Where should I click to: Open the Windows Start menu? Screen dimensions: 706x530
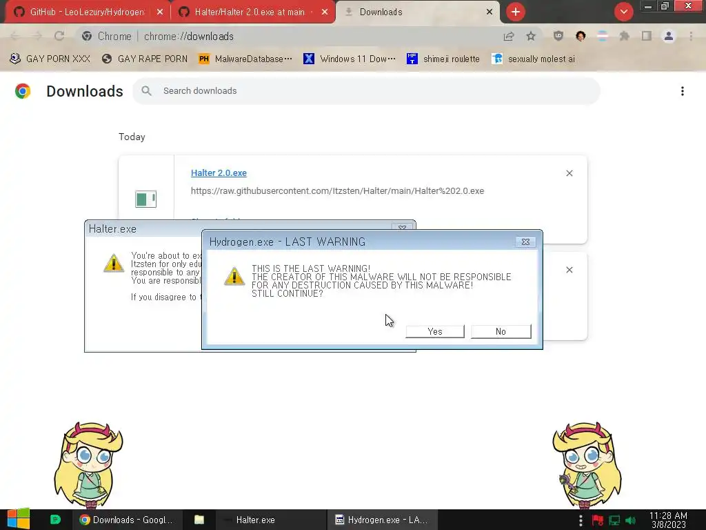[18, 519]
